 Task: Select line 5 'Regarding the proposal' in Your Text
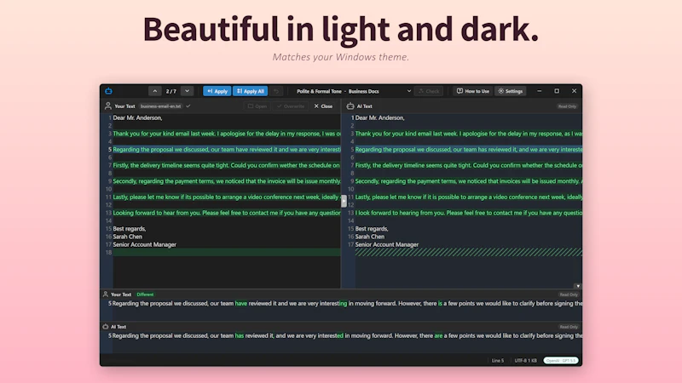point(227,150)
